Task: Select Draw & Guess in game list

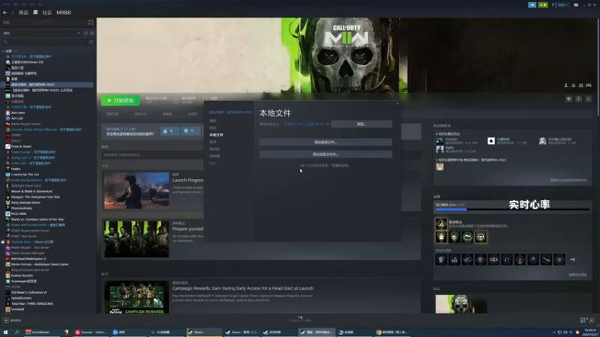Action: [21, 146]
